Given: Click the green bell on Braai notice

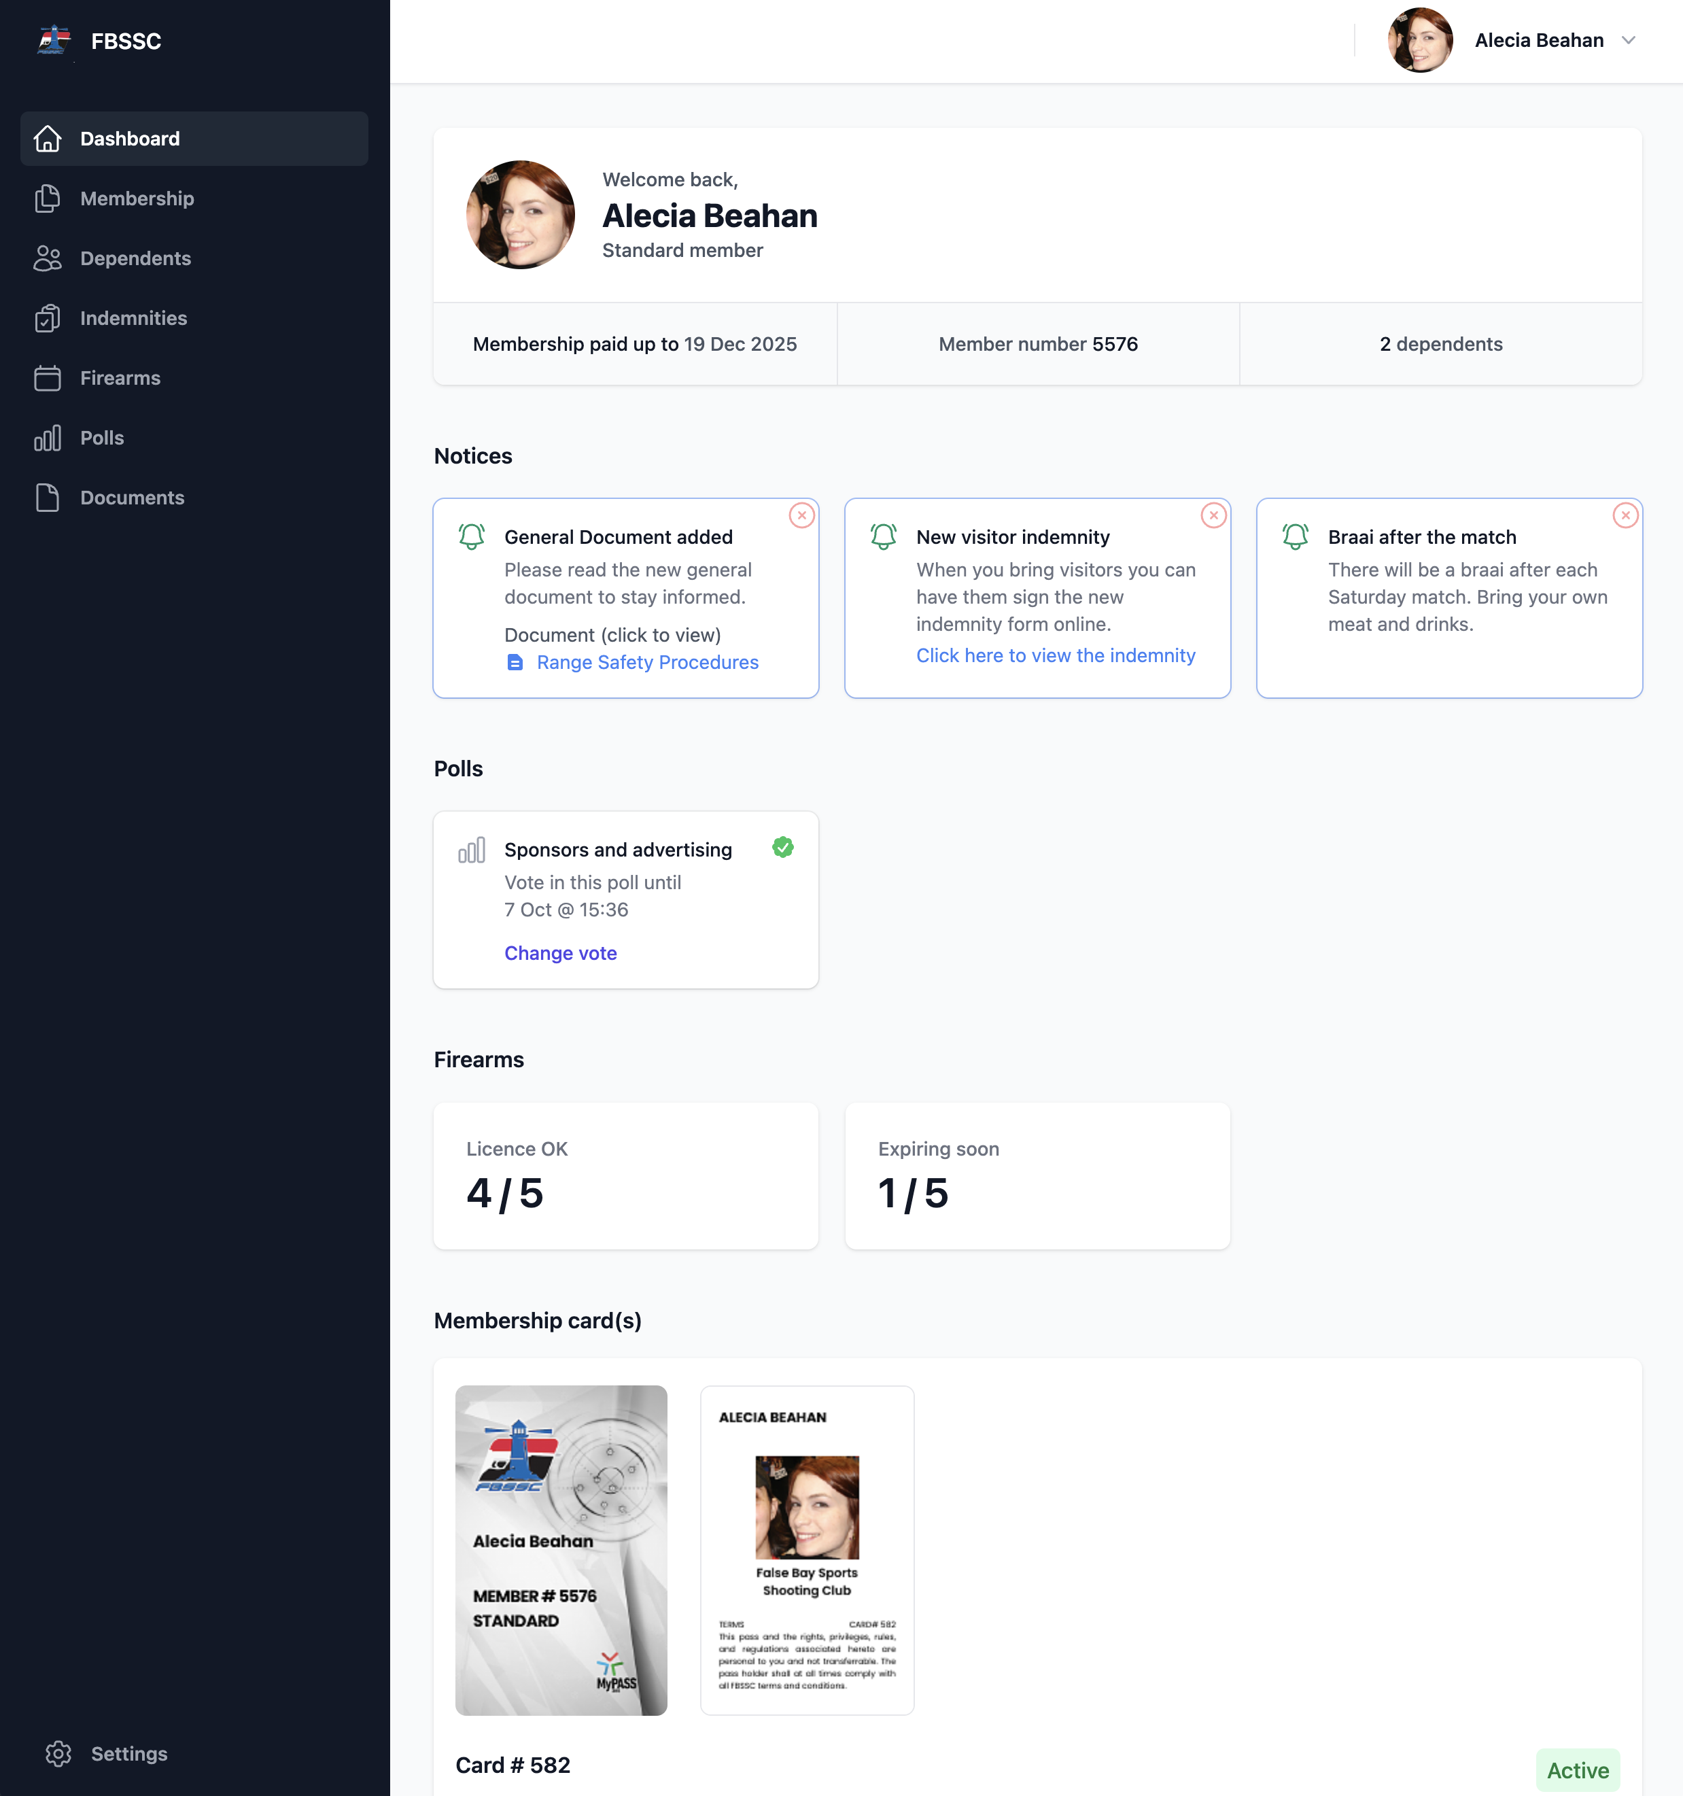Looking at the screenshot, I should tap(1295, 536).
